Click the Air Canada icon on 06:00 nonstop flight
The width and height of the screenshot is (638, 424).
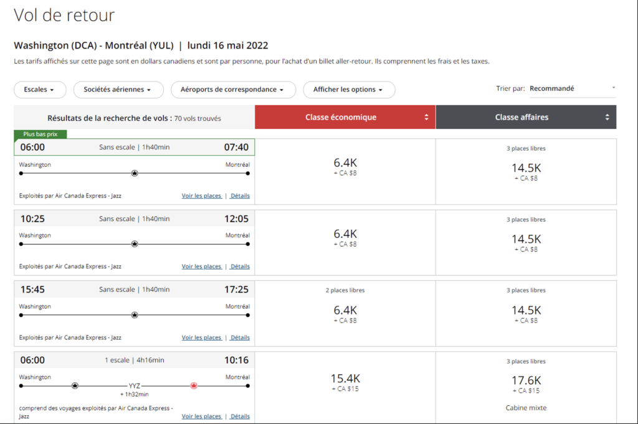[x=135, y=173]
